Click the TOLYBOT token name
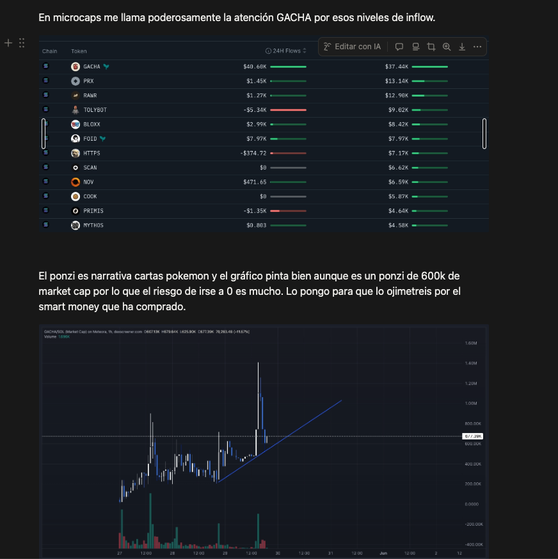Screen dimensions: 558x559 click(95, 110)
